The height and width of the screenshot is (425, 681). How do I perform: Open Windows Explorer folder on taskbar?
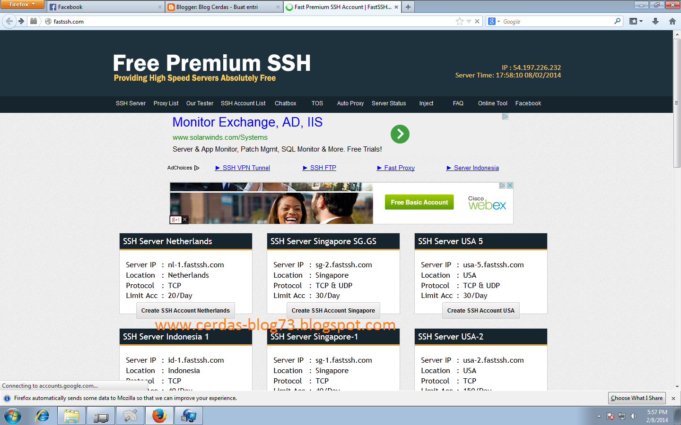tap(71, 416)
